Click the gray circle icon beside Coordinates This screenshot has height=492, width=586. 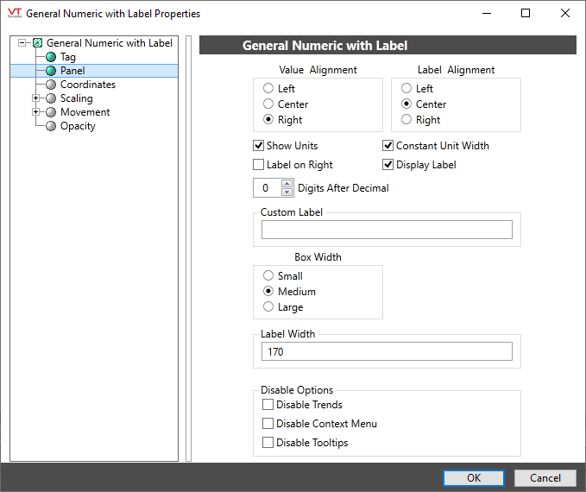click(x=51, y=85)
